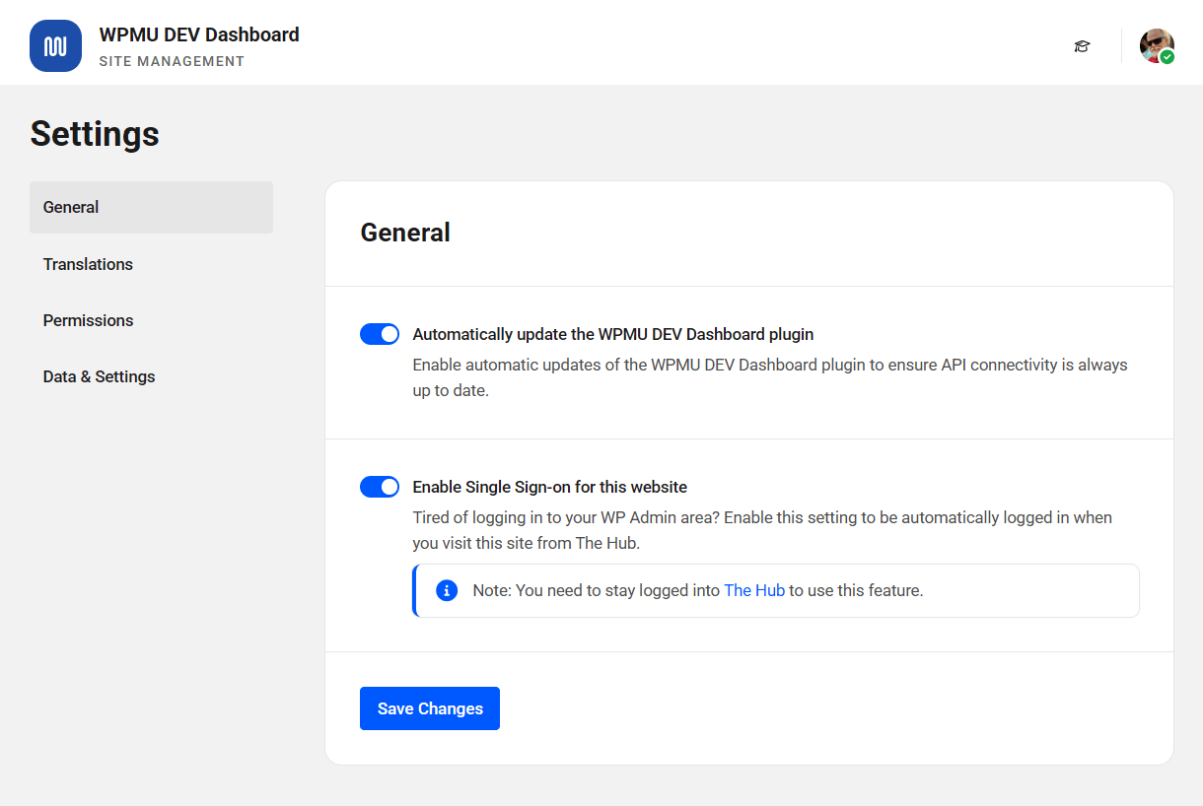Viewport: 1203px width, 806px height.
Task: Click the "Tired of logging in" description text
Action: click(x=762, y=530)
